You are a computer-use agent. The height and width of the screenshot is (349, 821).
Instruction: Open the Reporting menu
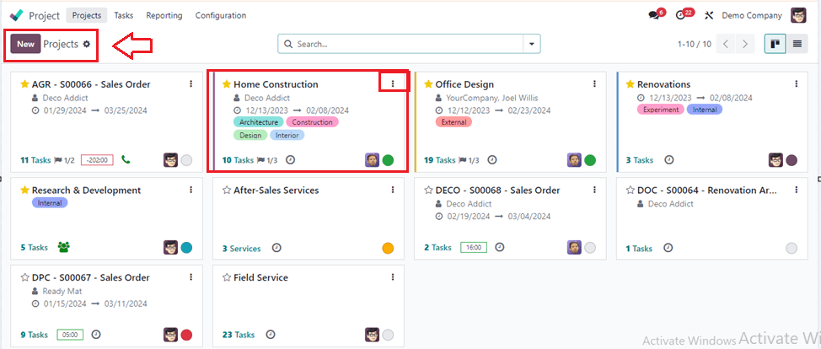164,16
